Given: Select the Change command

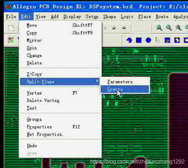Looking at the screenshot, I should tap(60, 55).
